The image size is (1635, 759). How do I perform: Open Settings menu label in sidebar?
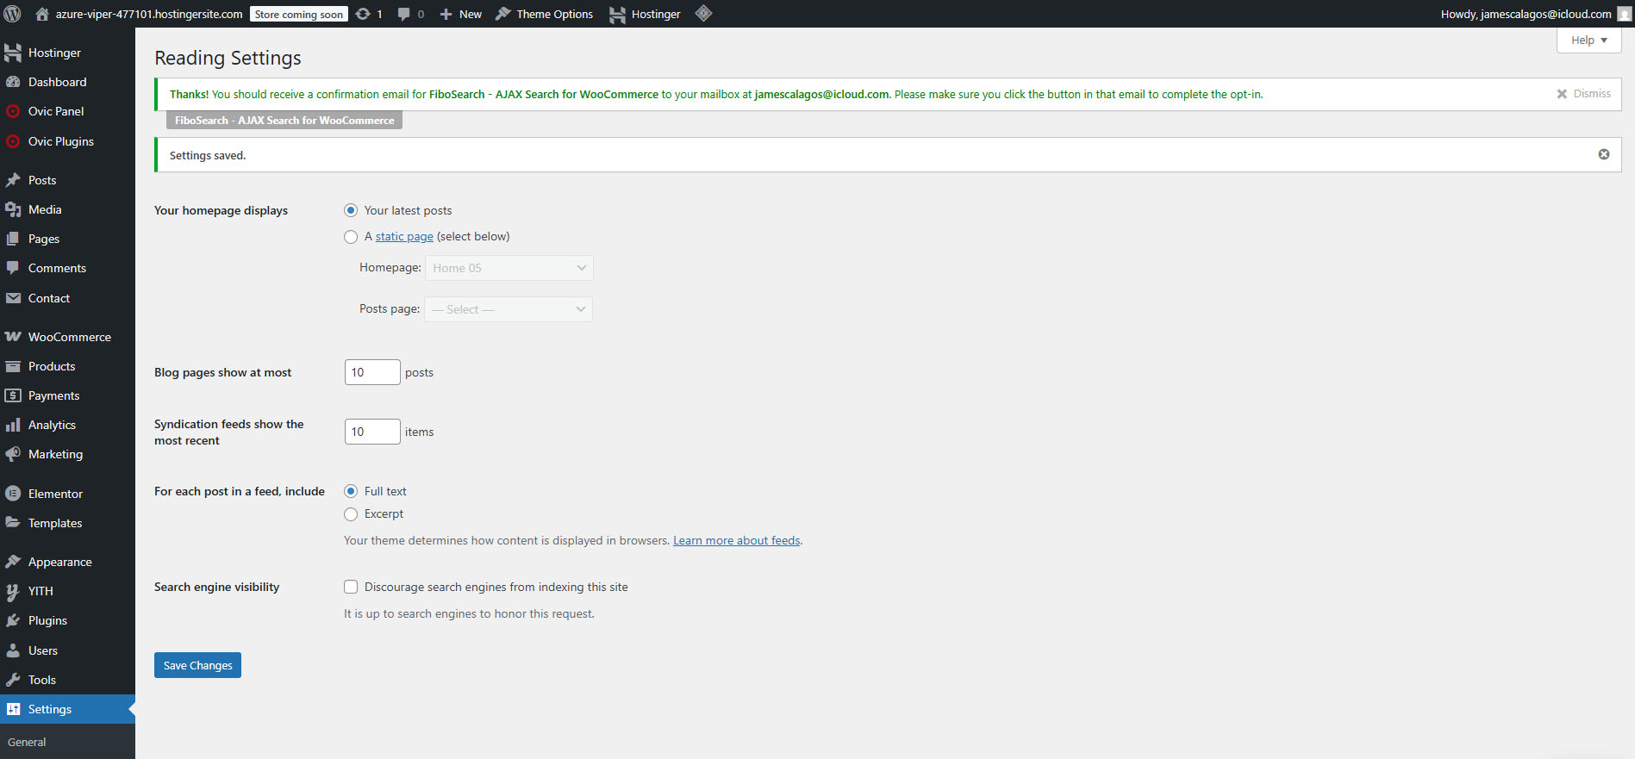[x=50, y=709]
